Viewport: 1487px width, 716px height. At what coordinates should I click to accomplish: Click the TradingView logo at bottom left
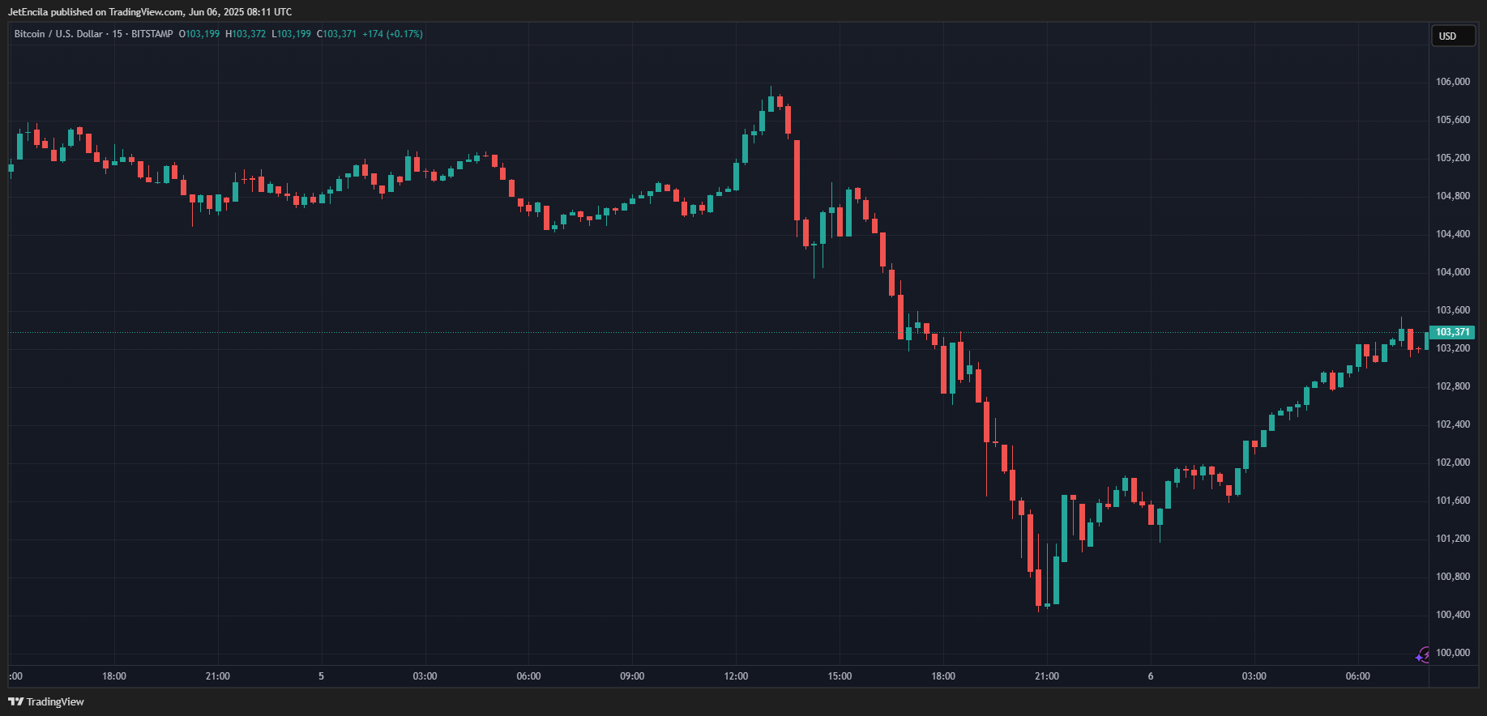coord(46,701)
